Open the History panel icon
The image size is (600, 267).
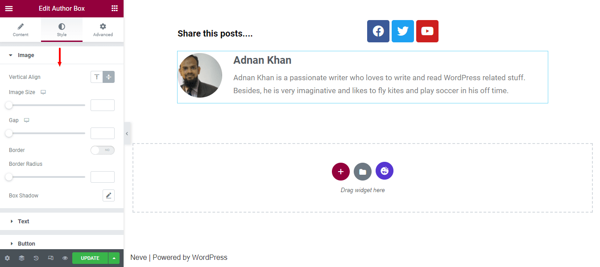click(x=36, y=258)
